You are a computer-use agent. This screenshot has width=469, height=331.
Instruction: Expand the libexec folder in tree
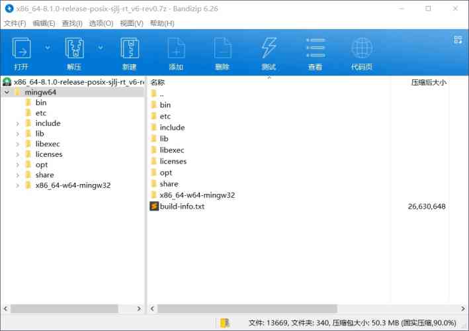coord(18,144)
